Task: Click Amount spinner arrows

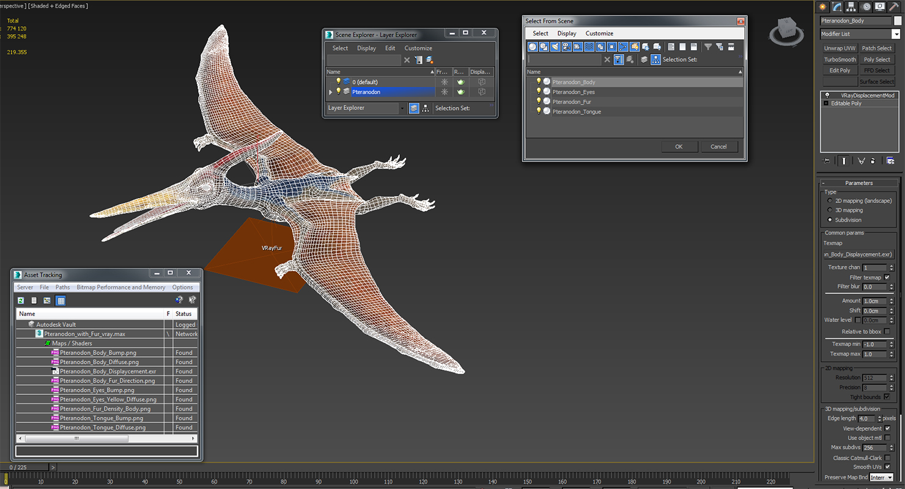Action: (891, 301)
